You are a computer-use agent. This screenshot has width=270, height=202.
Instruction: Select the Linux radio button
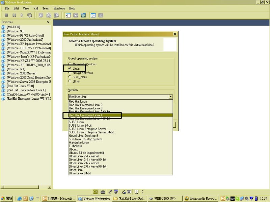click(74, 69)
